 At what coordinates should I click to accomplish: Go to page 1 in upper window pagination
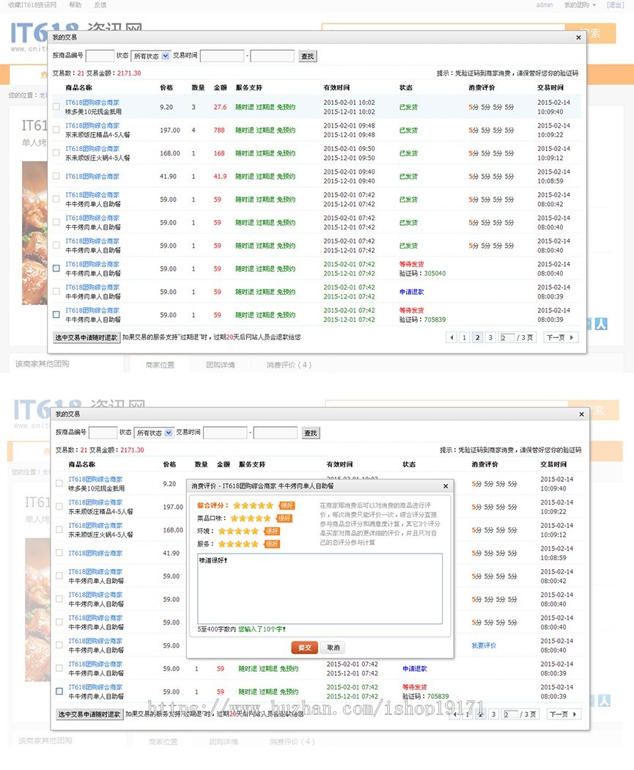(x=464, y=337)
